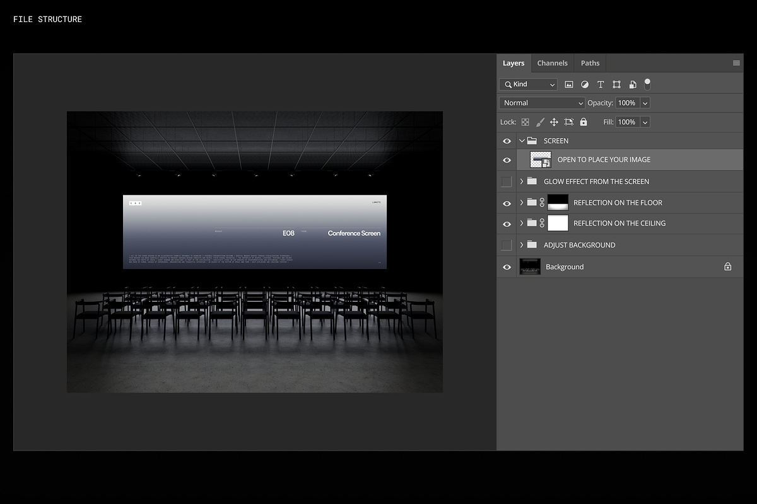Switch to the Layers tab

pos(513,63)
